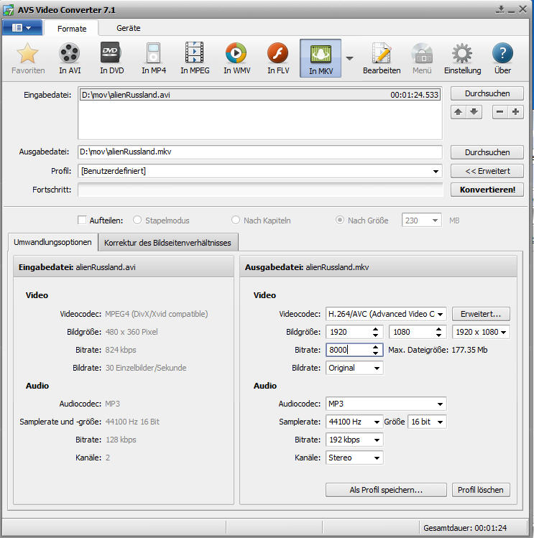Select the In DVD format

111,58
